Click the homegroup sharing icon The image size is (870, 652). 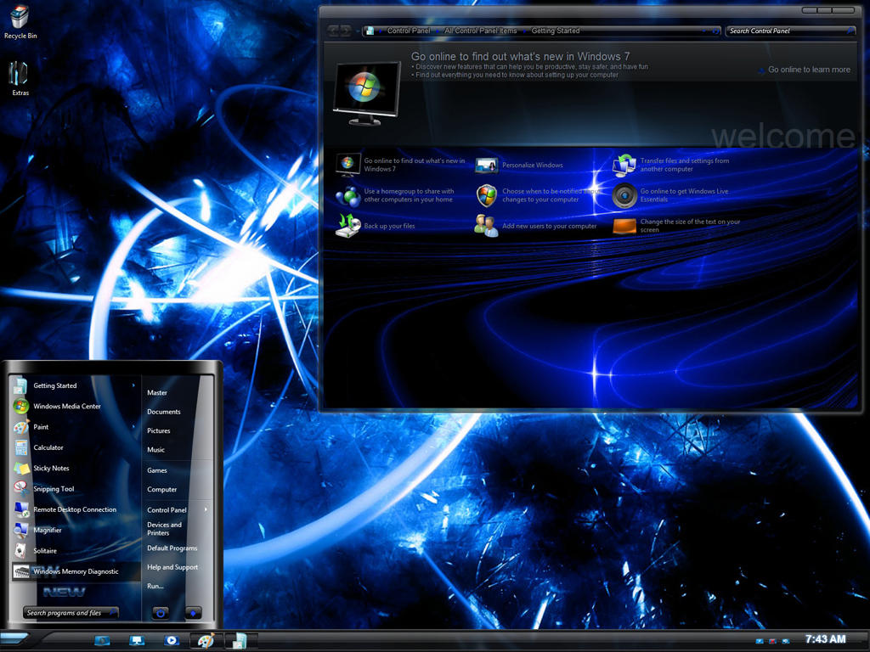point(348,196)
